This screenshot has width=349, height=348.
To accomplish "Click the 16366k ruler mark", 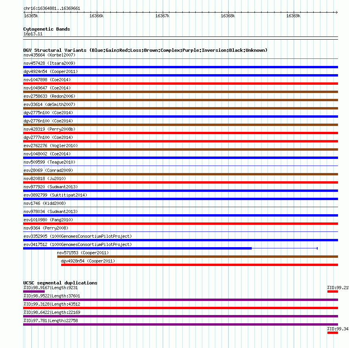I will pos(96,16).
